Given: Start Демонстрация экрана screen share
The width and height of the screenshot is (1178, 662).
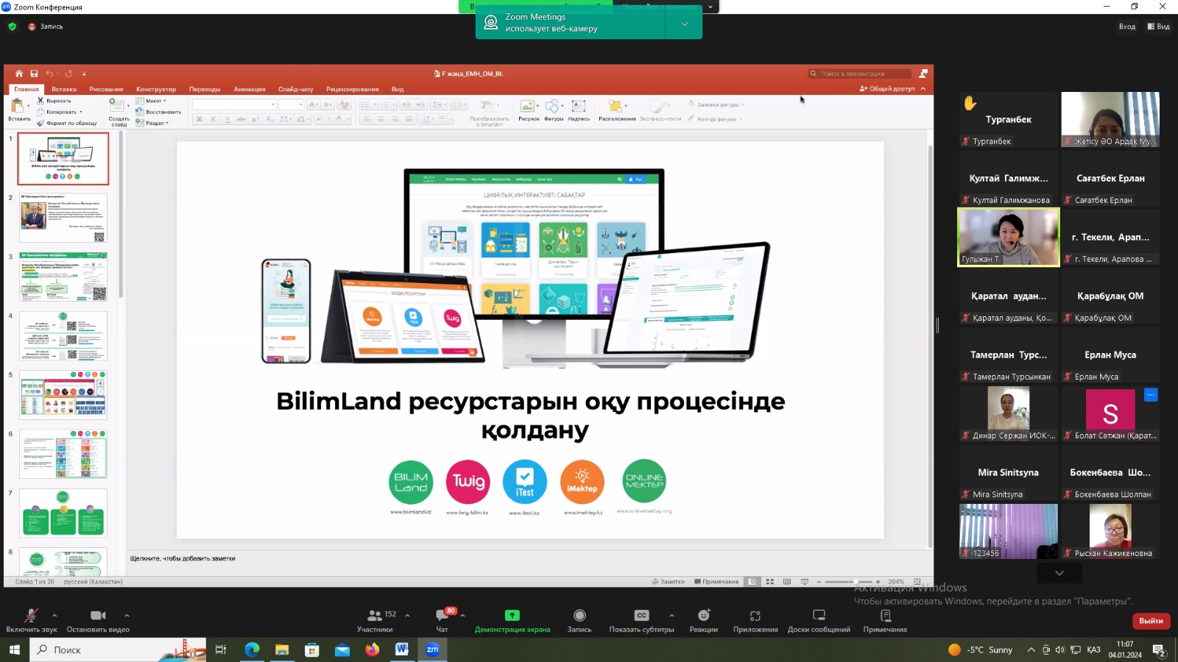Looking at the screenshot, I should [x=512, y=620].
